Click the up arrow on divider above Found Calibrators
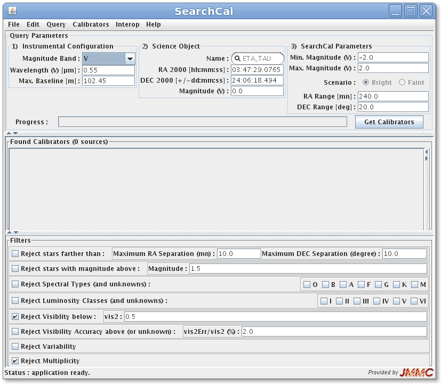This screenshot has height=384, width=441. click(x=9, y=133)
